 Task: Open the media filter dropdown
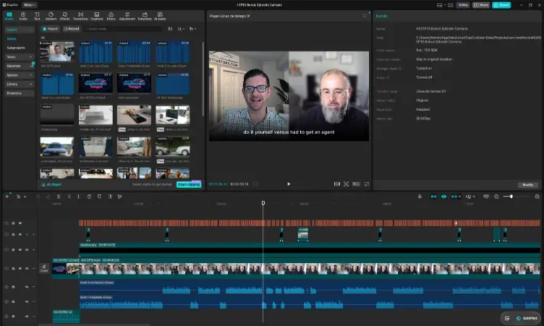click(x=192, y=29)
